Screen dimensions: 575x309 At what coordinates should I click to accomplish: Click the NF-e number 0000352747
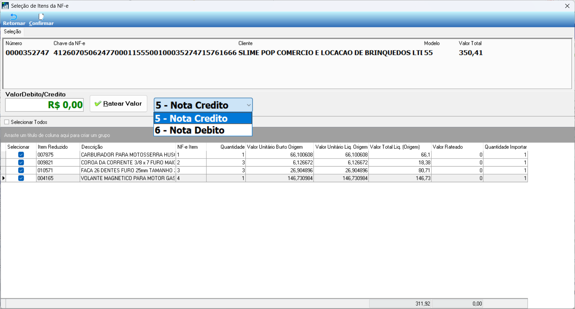pos(27,53)
